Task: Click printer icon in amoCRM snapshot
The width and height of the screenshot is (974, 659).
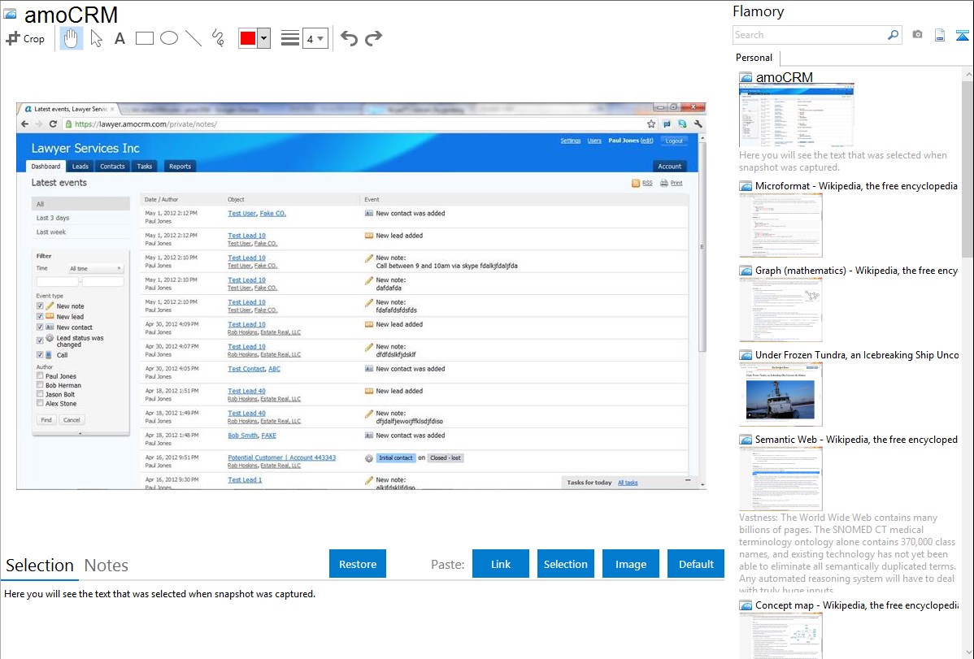Action: pos(664,183)
